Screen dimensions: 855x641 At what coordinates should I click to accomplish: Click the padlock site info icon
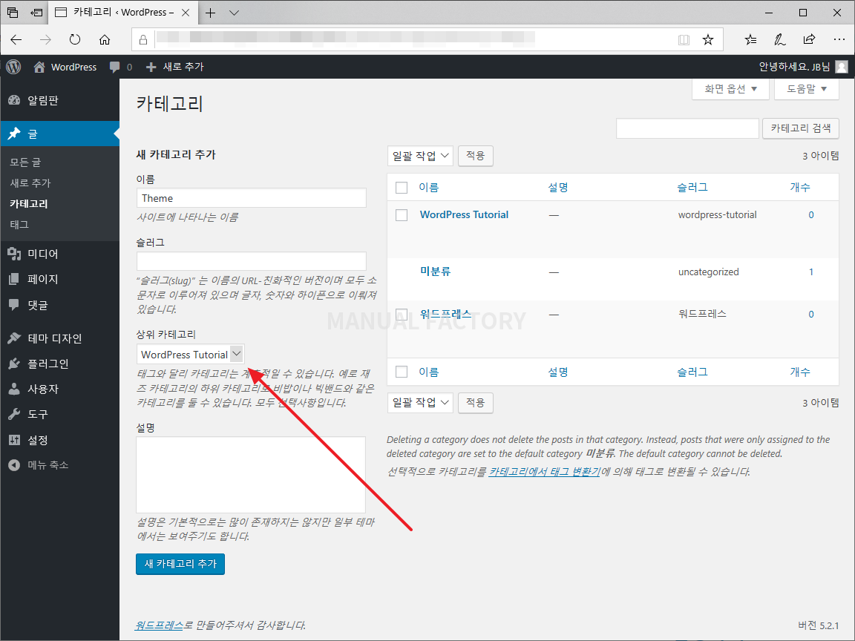[142, 40]
